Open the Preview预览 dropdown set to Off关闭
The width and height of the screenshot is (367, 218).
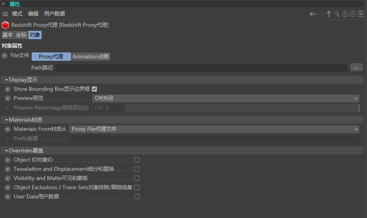[226, 98]
